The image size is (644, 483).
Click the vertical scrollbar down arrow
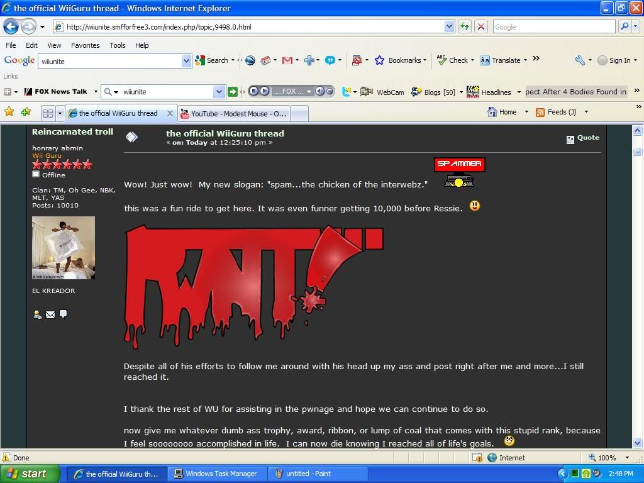tap(637, 443)
